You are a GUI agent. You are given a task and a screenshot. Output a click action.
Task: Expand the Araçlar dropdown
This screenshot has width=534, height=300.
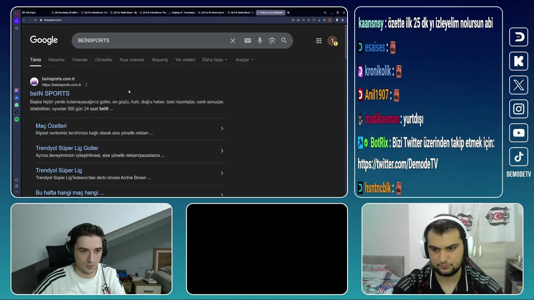pyautogui.click(x=244, y=60)
